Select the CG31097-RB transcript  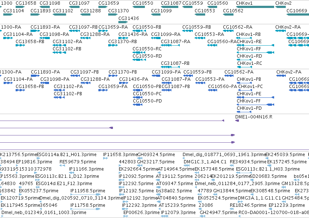pyautogui.click(x=74, y=31)
